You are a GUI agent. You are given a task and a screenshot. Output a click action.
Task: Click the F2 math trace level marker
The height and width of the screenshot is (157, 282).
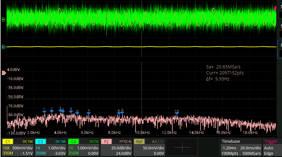point(4,73)
